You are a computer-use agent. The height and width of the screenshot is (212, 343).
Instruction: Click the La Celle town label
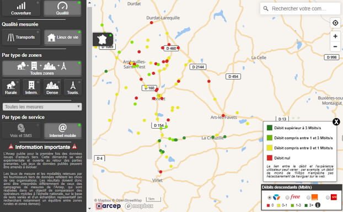(259, 57)
